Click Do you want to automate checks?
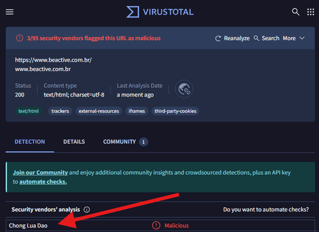Image resolution: width=319 pixels, height=232 pixels. 266,210
